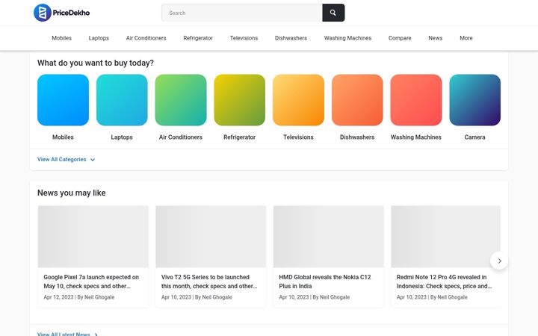The height and width of the screenshot is (336, 538).
Task: Click the PriceDekho logo
Action: [62, 13]
